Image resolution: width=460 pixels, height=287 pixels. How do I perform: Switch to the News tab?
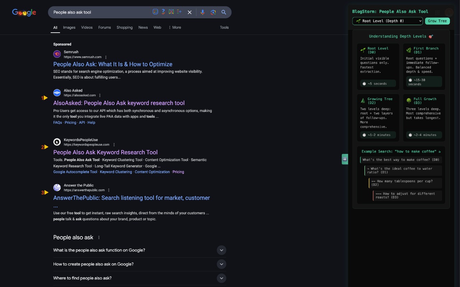pyautogui.click(x=143, y=27)
